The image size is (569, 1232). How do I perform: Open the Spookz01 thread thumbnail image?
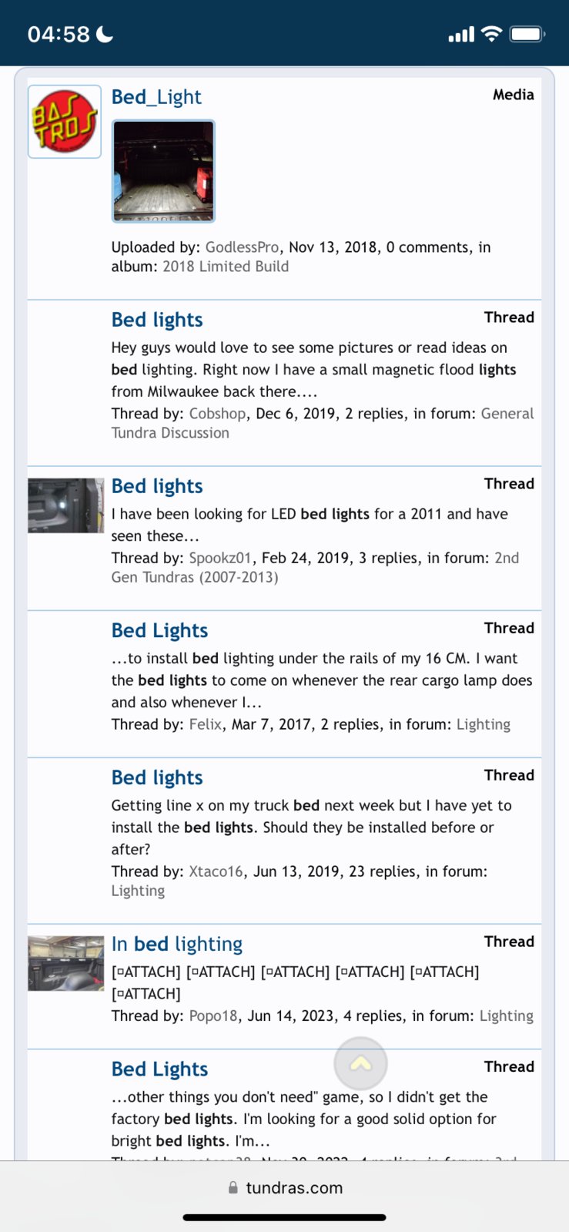[66, 505]
